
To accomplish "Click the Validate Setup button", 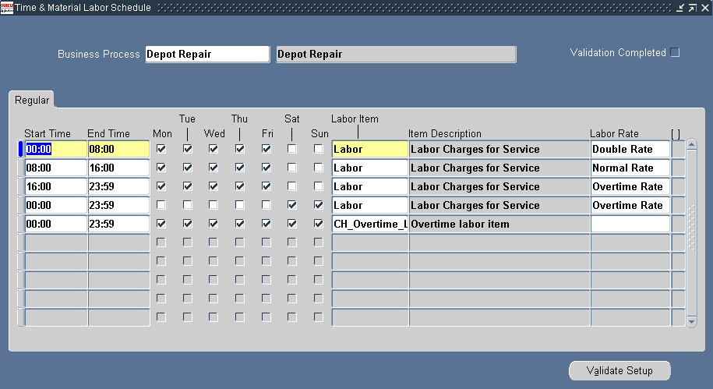I will (619, 370).
